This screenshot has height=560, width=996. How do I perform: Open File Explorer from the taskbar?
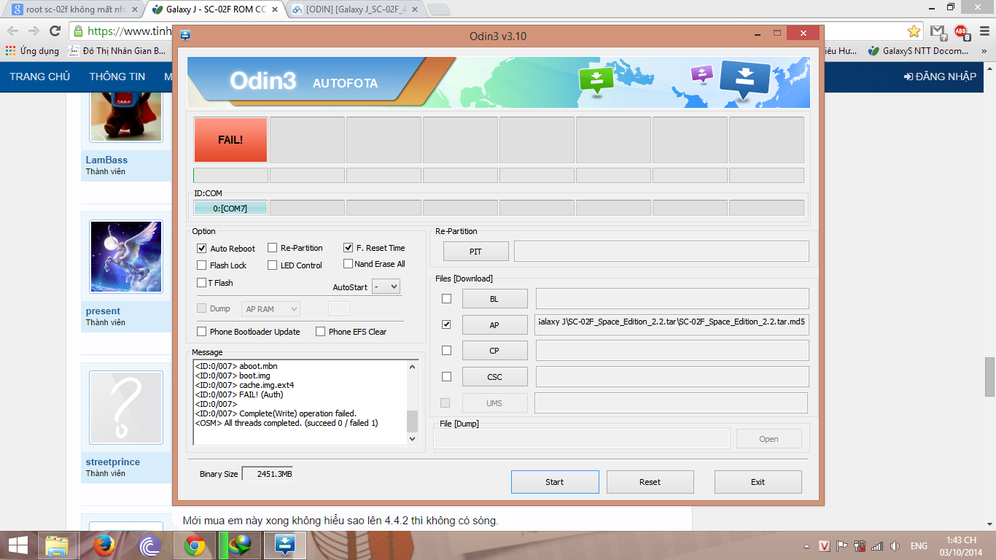pos(57,545)
